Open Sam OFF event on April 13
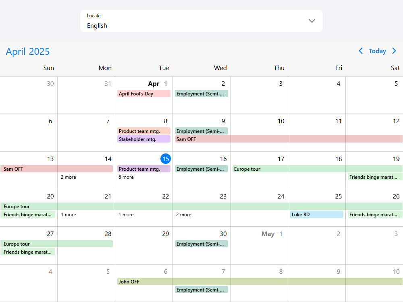Screen dimensions: 403x302 (x=56, y=169)
